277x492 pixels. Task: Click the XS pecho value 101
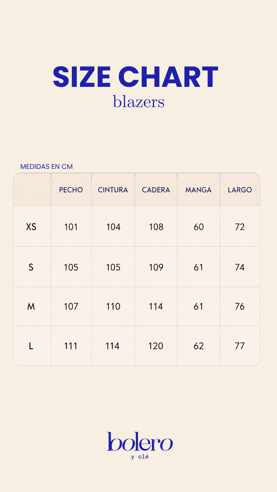pos(71,227)
